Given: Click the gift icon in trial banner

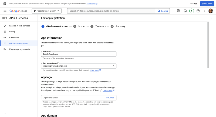Looking at the screenshot, I should pyautogui.click(x=5, y=4).
